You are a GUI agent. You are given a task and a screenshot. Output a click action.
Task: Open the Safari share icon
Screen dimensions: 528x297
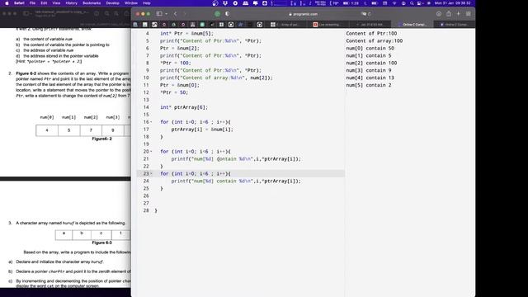(449, 13)
